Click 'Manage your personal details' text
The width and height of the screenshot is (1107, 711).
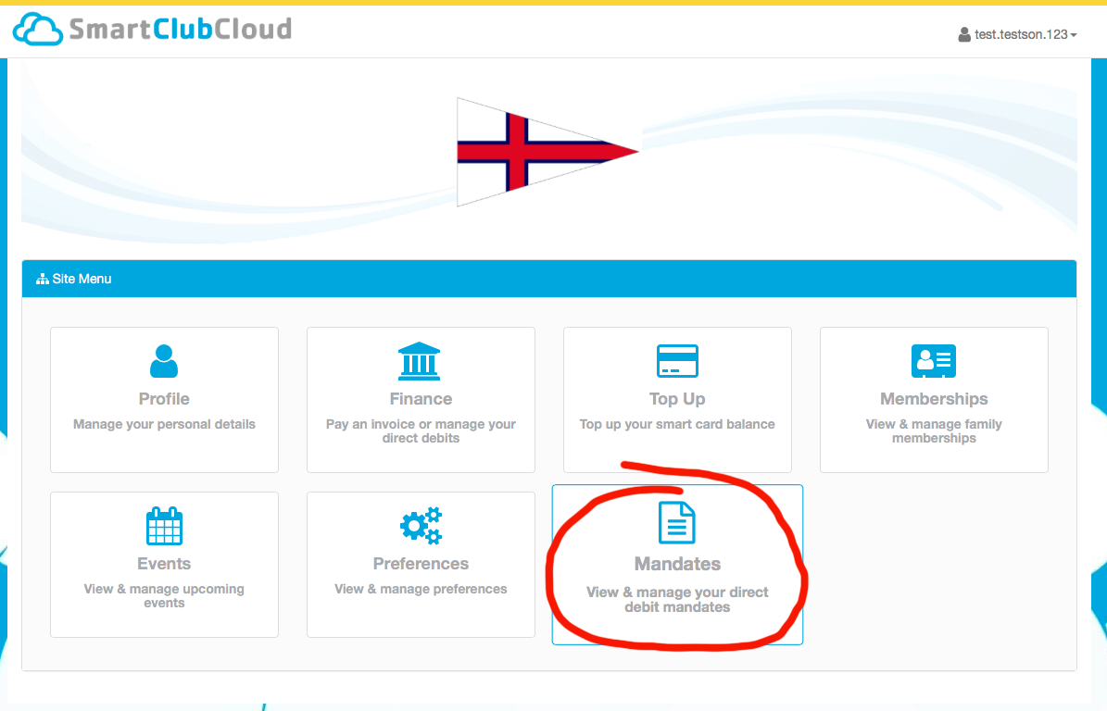click(165, 424)
